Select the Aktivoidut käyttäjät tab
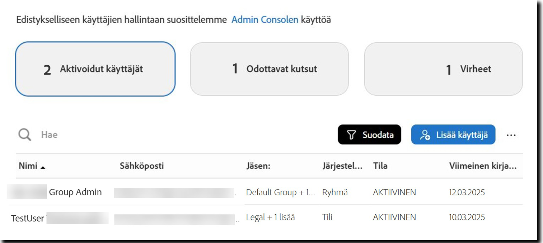Image resolution: width=543 pixels, height=243 pixels. [95, 69]
